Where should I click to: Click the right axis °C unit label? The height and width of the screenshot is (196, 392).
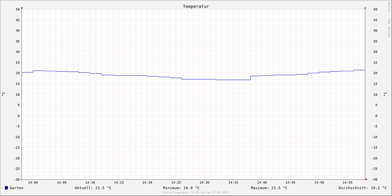pyautogui.click(x=385, y=94)
